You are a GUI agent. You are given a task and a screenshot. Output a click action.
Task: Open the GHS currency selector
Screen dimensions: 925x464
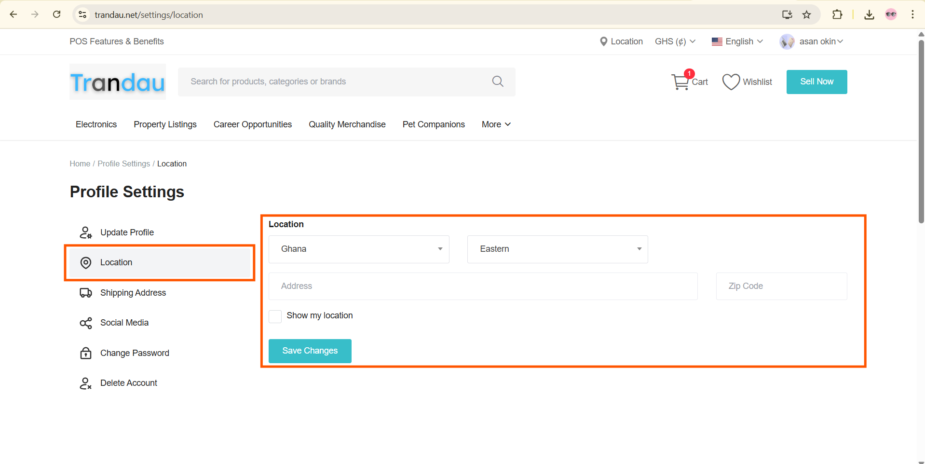pyautogui.click(x=675, y=41)
